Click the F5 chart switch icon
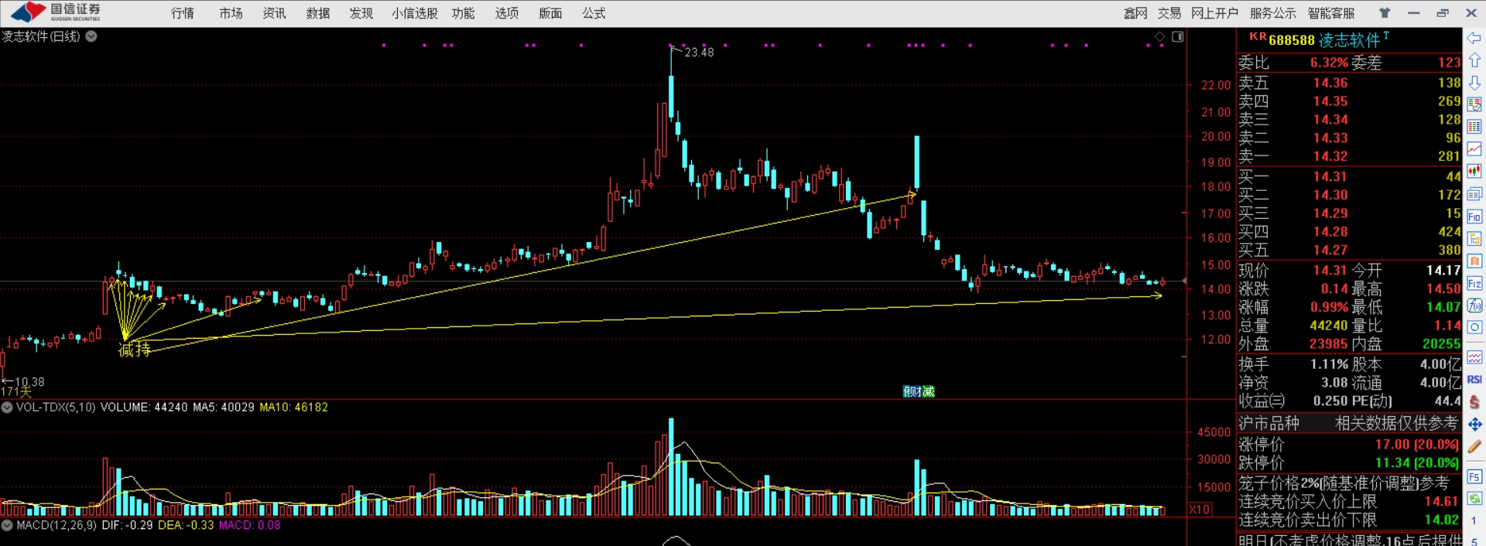This screenshot has width=1486, height=546. click(1474, 477)
